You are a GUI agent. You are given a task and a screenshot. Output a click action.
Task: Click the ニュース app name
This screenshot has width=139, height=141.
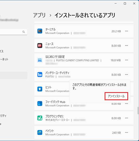49,44
